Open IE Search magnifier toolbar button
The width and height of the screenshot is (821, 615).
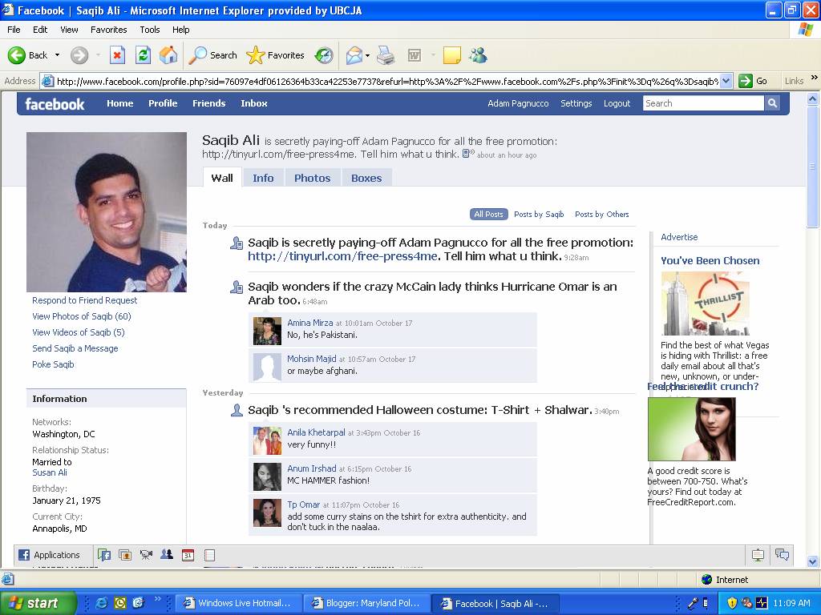point(212,55)
